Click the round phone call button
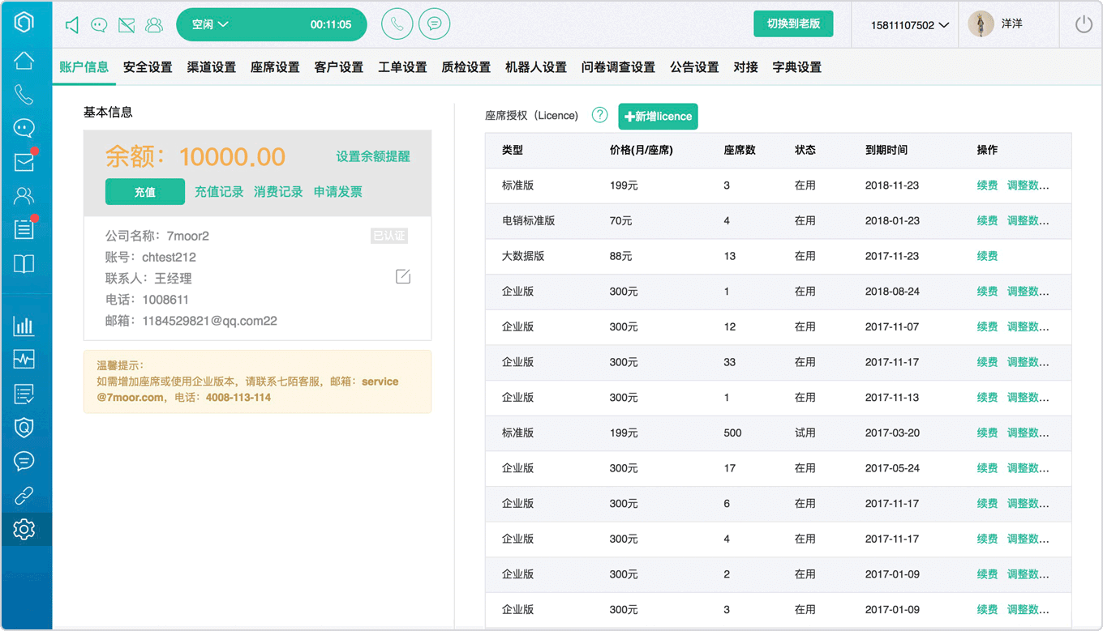 397,24
